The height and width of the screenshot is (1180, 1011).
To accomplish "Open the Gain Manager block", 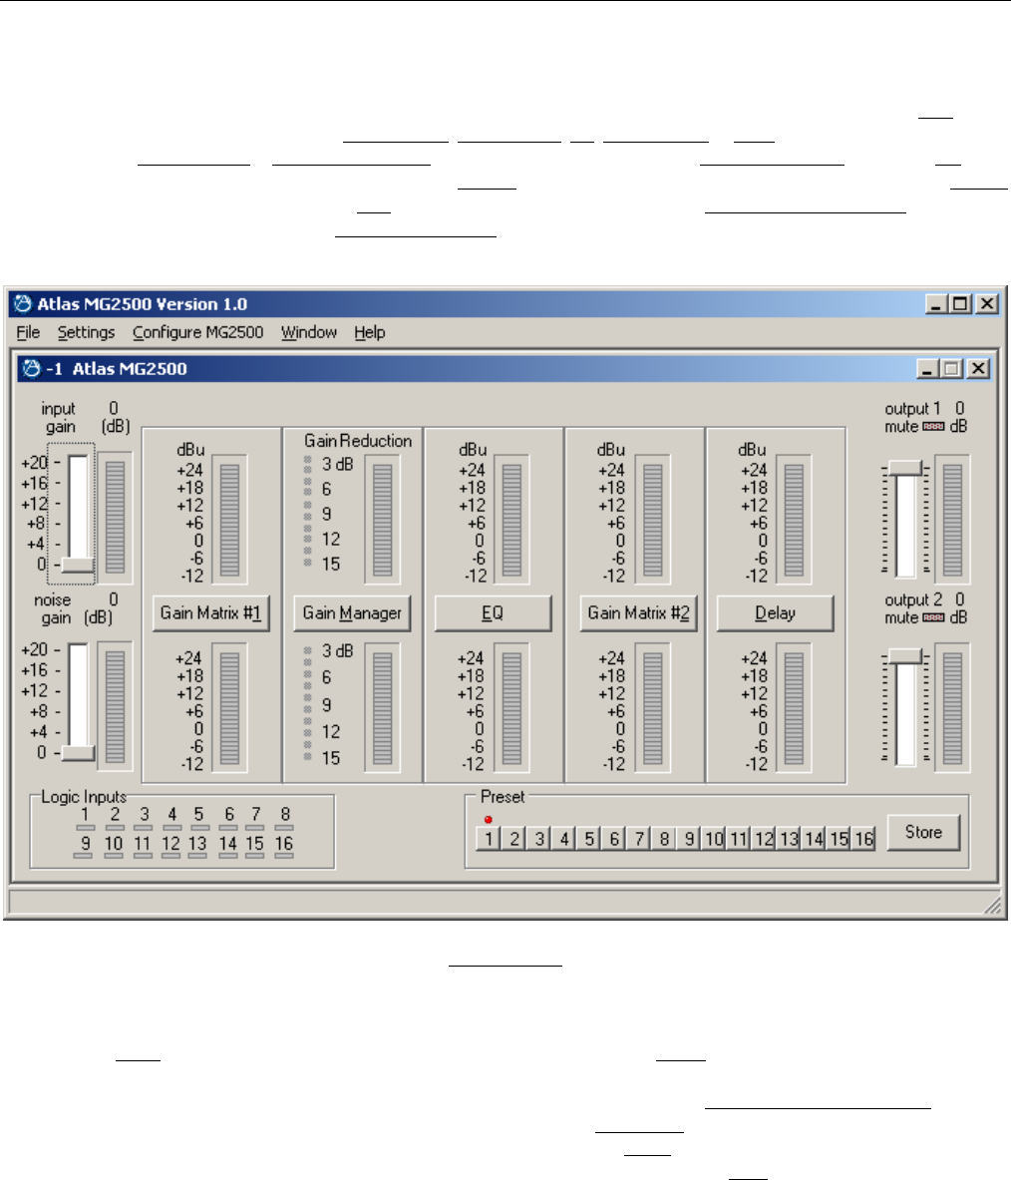I will (352, 613).
